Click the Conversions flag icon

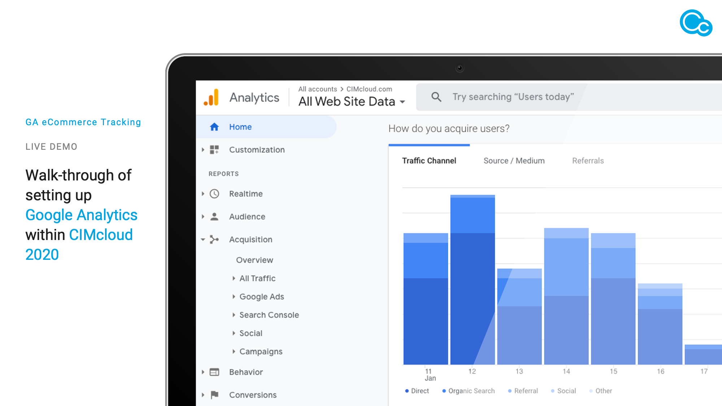point(214,395)
